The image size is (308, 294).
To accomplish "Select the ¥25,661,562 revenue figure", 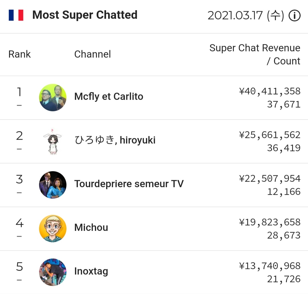I will tap(270, 135).
